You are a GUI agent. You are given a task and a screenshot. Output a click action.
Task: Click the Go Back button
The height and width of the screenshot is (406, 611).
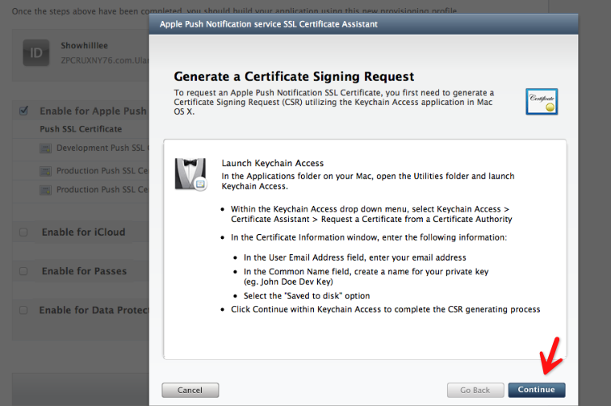click(475, 390)
